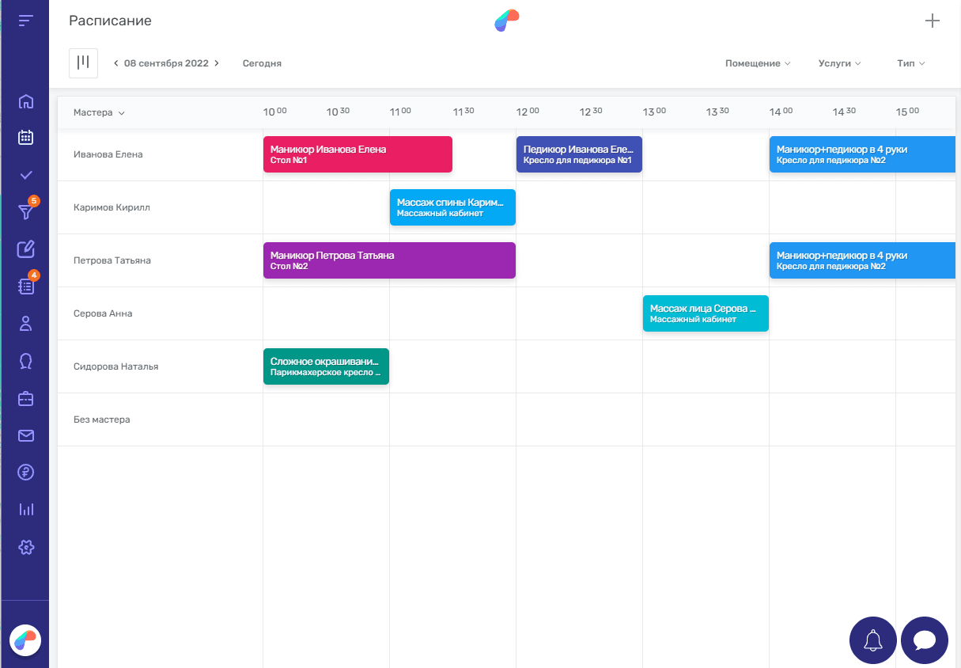Open the funnel icon with badge 5
961x668 pixels.
pos(25,211)
